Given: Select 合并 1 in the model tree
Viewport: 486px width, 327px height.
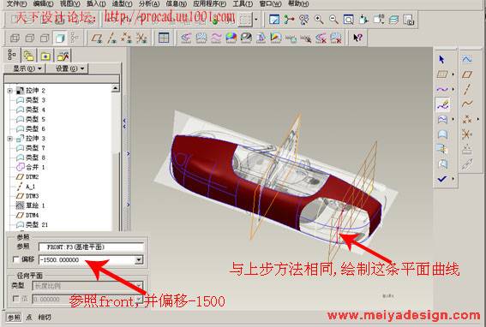Looking at the screenshot, I should pyautogui.click(x=31, y=167).
